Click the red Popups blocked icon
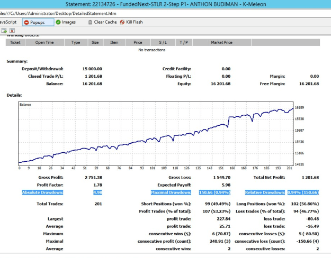Viewport: 331px width, 258px height. pos(26,22)
